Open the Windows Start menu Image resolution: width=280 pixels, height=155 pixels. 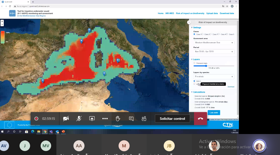[2, 132]
